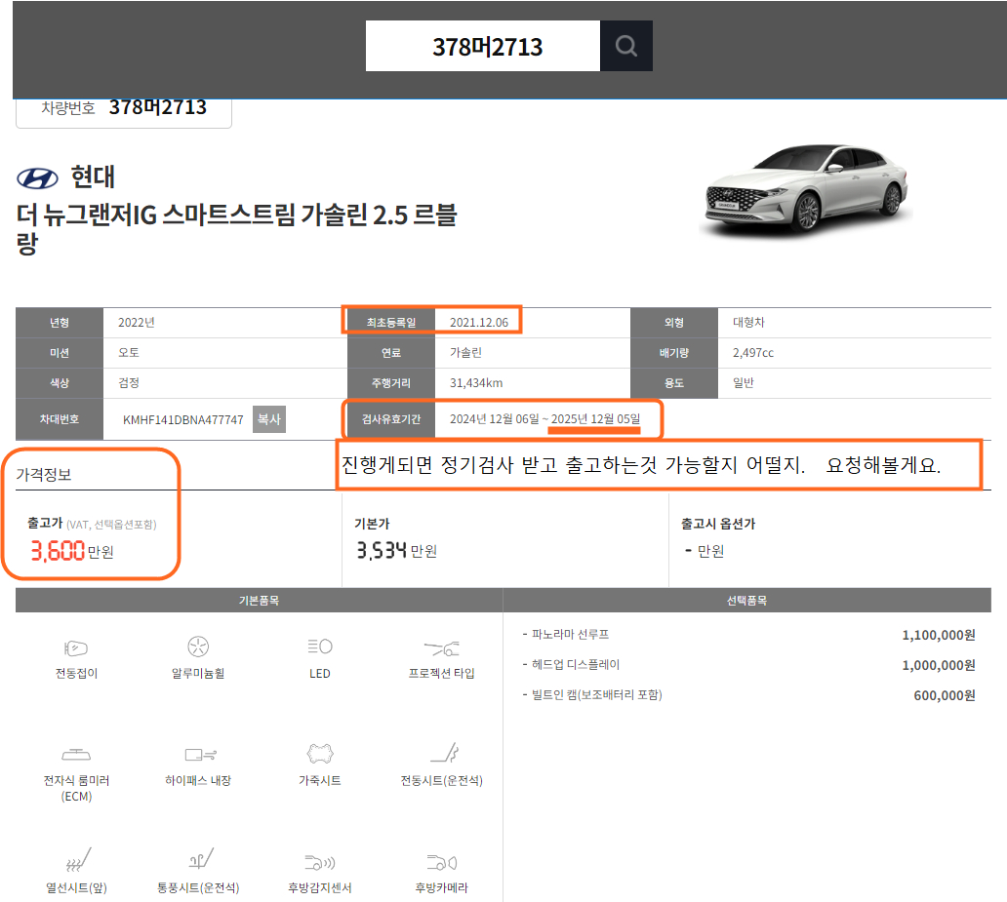Click the 열선시트(앞) heated seat icon
1007x902 pixels.
pyautogui.click(x=76, y=861)
